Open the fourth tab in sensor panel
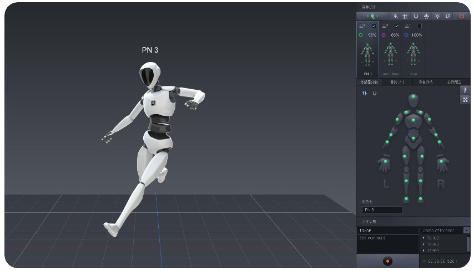 coord(455,82)
